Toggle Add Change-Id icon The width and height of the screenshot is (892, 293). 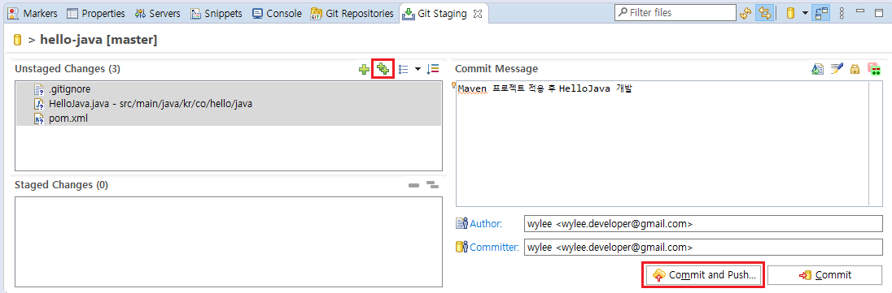874,69
